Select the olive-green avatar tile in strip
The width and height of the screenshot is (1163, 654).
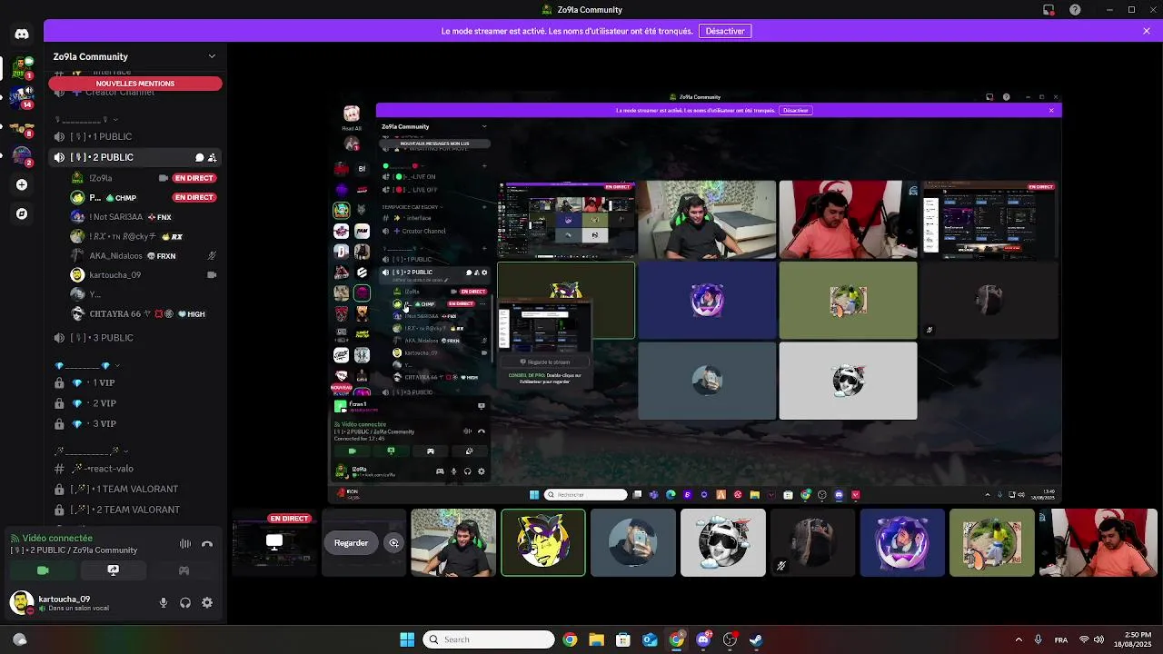coord(992,543)
